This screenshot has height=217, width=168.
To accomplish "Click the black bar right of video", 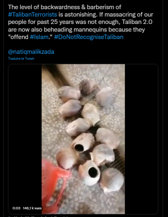I will click(142, 139).
